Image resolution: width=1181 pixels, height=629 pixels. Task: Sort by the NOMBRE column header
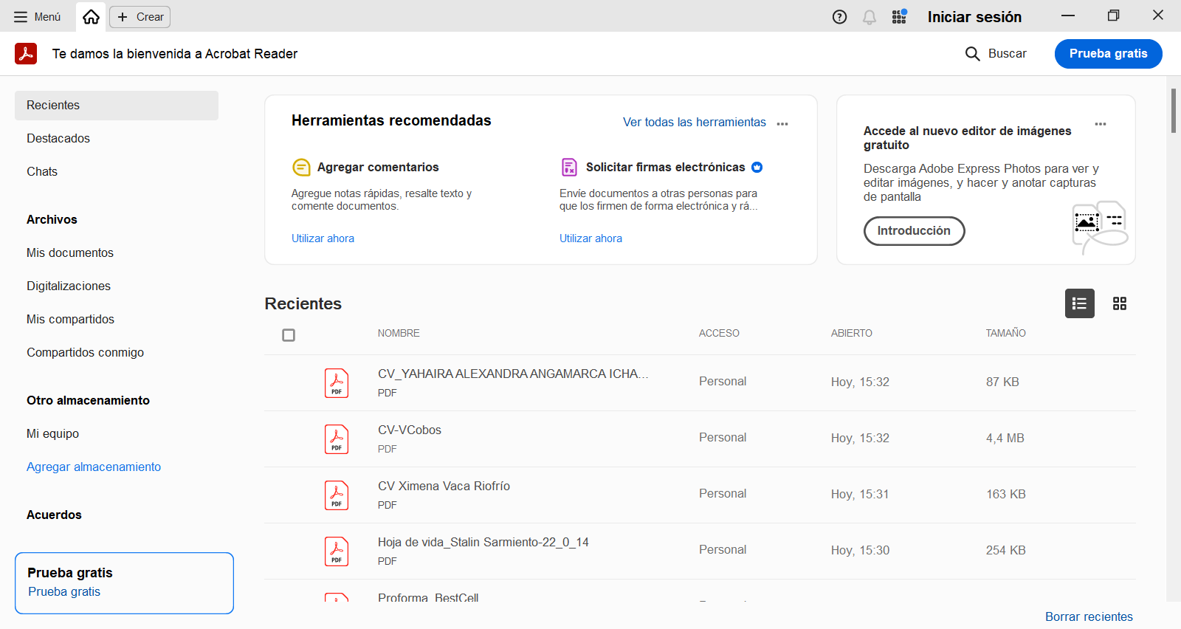pos(399,334)
